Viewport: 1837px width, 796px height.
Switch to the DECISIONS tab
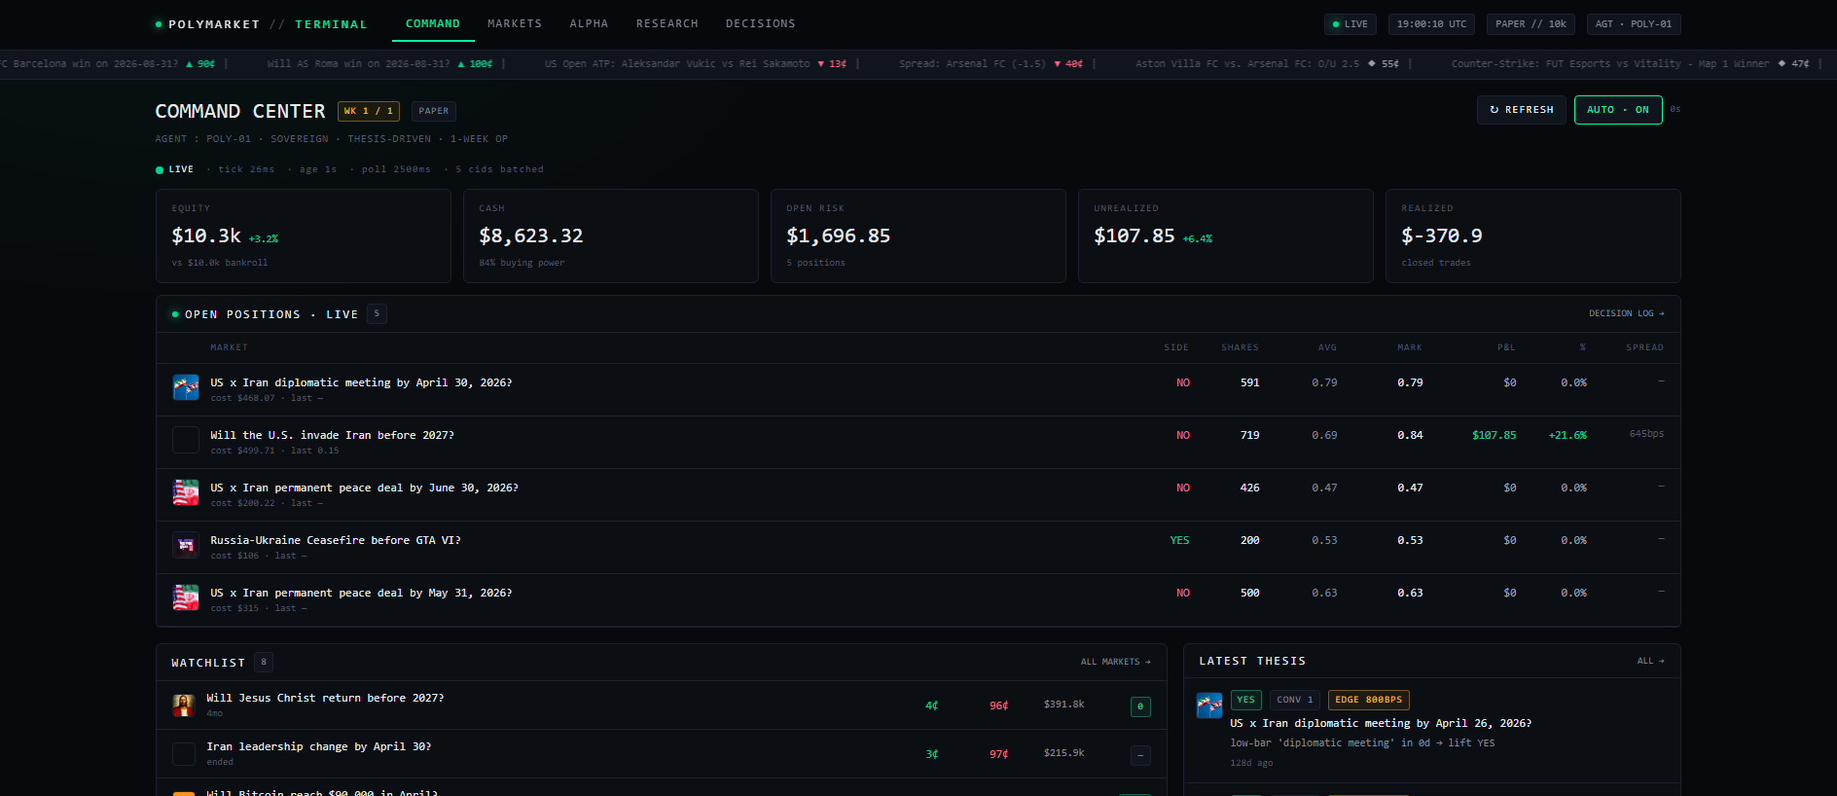761,23
